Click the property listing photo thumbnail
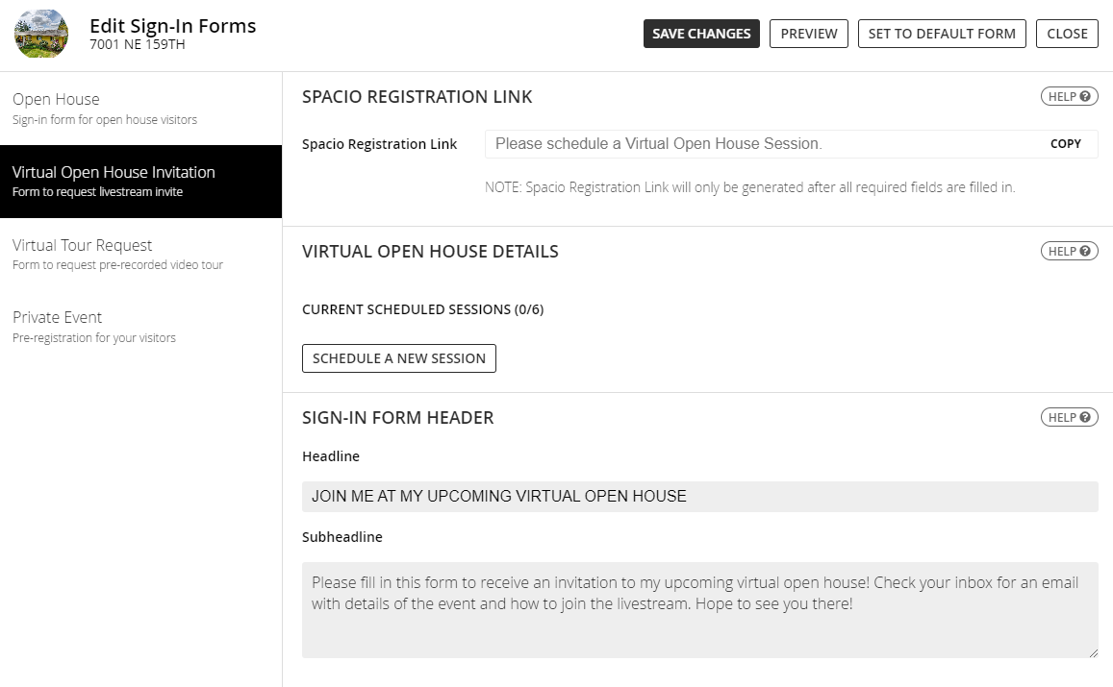The height and width of the screenshot is (687, 1113). click(x=40, y=33)
